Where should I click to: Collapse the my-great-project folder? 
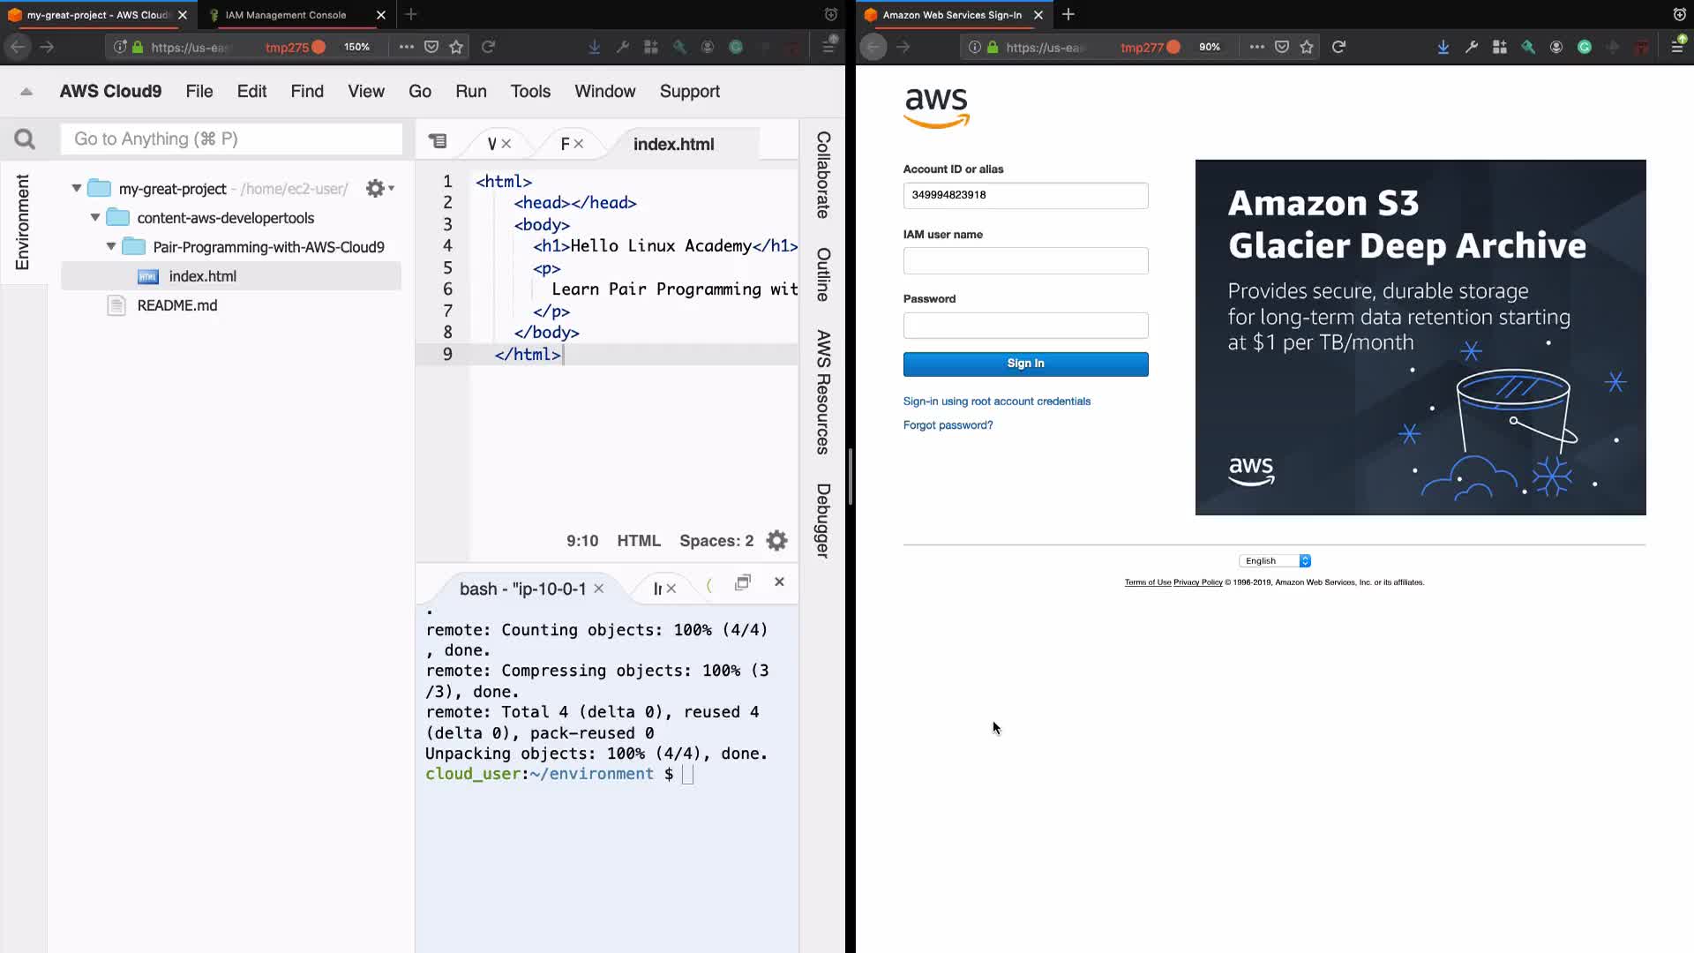[x=77, y=188]
